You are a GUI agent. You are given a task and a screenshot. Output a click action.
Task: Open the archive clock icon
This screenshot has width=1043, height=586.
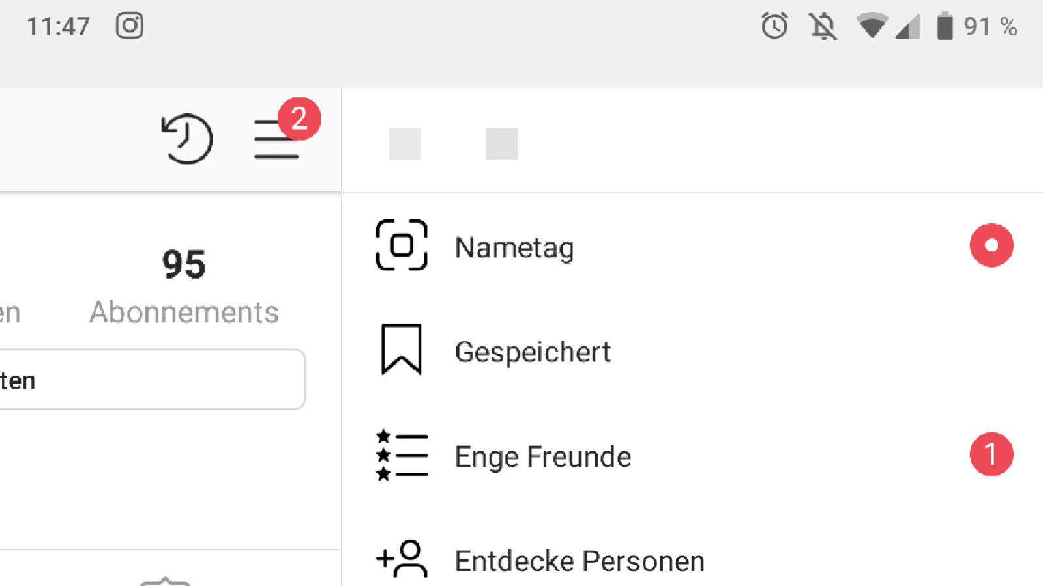pos(187,139)
